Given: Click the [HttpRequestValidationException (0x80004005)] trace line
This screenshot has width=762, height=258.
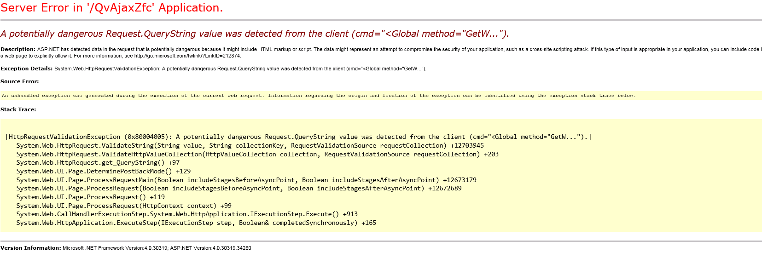Looking at the screenshot, I should 298,137.
